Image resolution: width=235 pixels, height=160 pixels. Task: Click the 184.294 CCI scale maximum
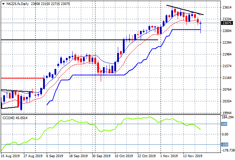pos(228,117)
